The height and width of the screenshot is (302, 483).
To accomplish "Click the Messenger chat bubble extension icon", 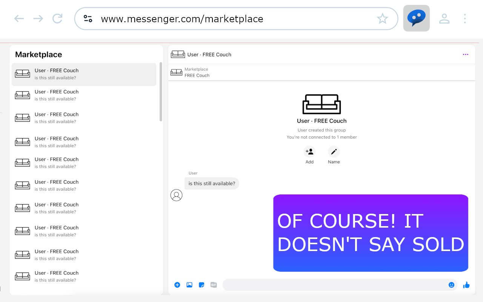I will [x=416, y=18].
